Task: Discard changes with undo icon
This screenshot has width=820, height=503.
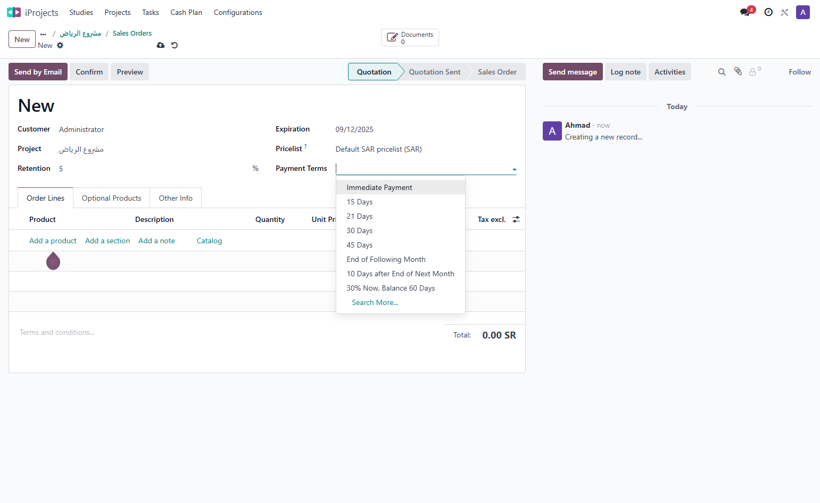Action: (x=175, y=45)
